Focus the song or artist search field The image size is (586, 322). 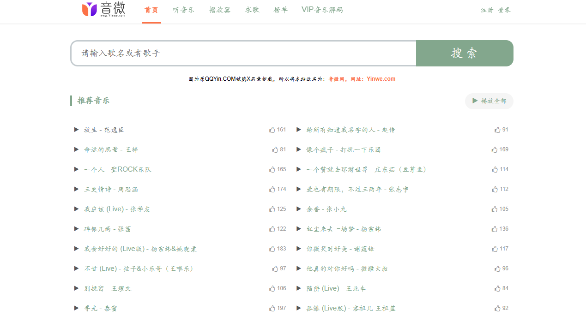[243, 53]
